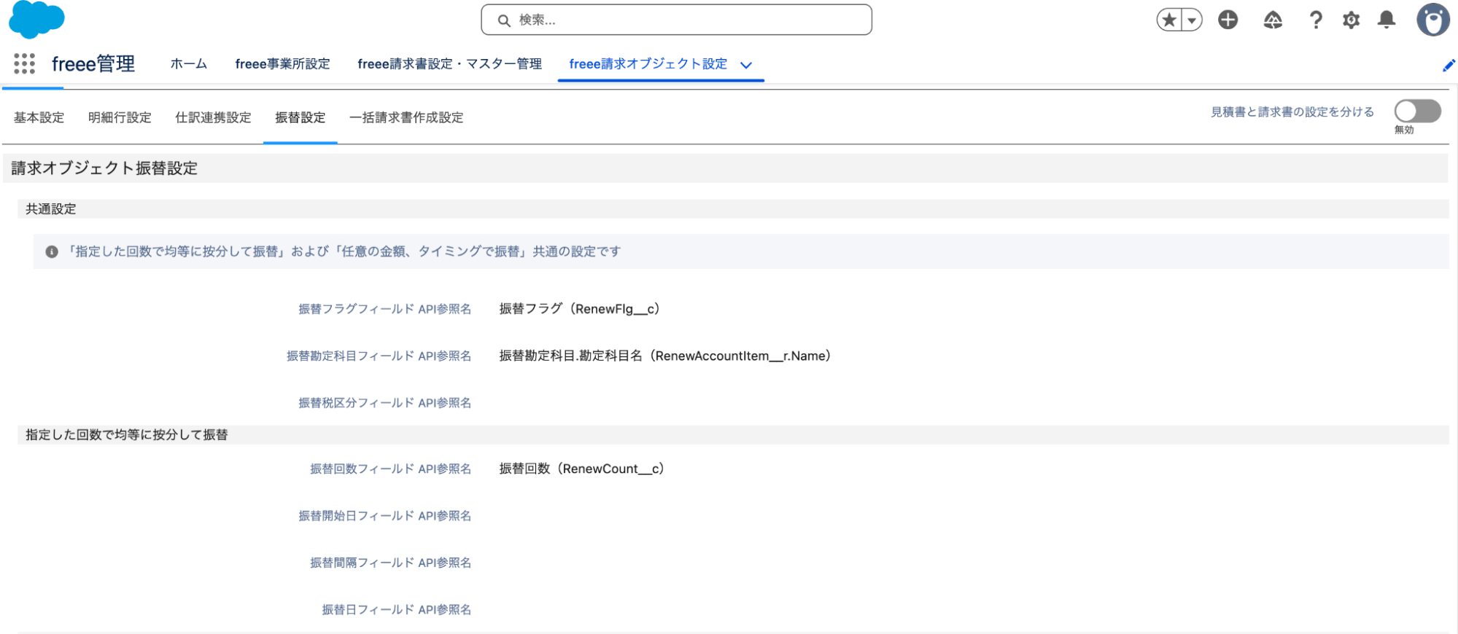Open the user profile avatar

(x=1433, y=20)
